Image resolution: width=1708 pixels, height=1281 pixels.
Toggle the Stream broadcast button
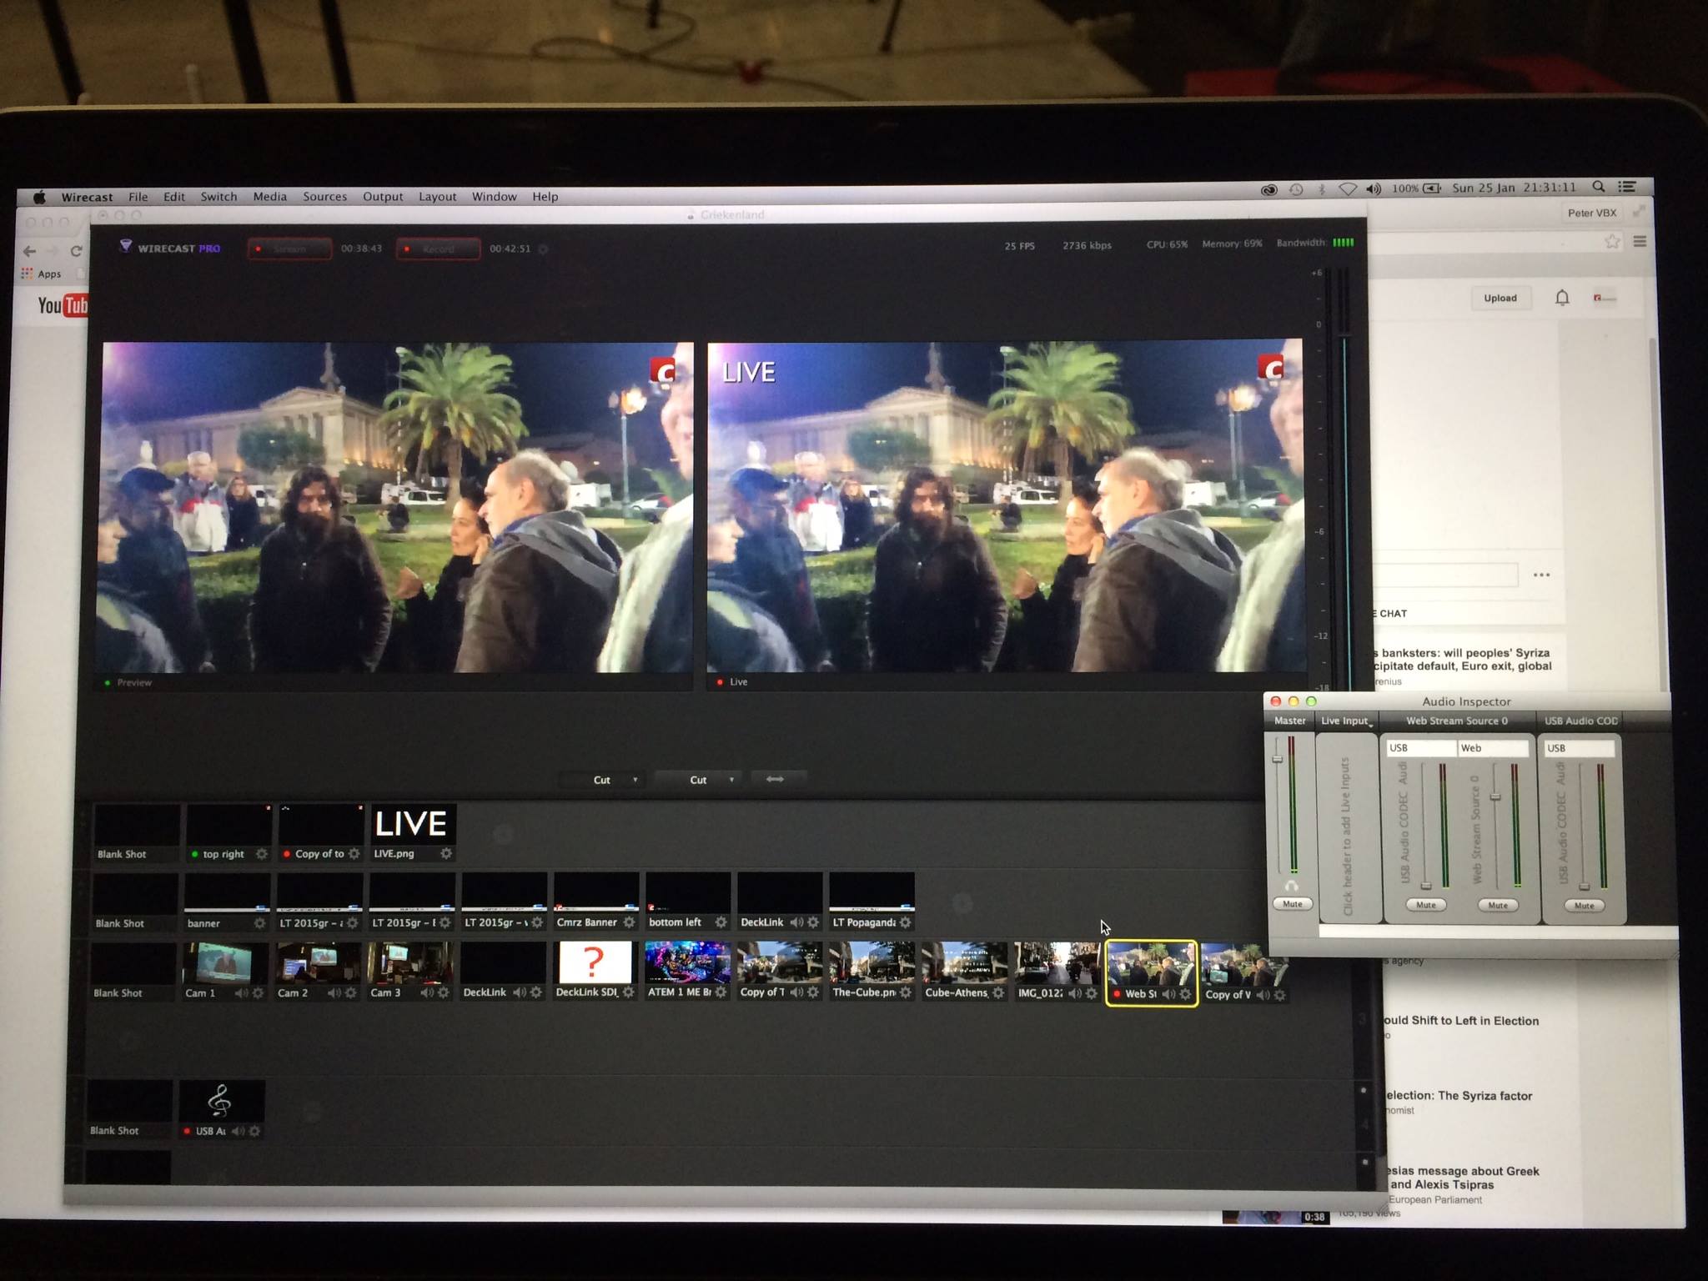coord(289,249)
